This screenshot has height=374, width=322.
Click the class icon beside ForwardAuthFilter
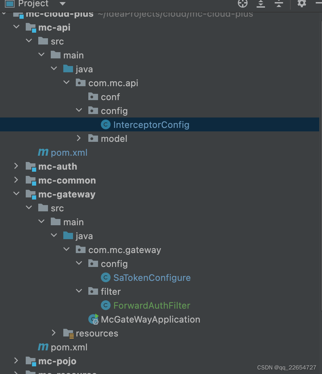point(105,305)
